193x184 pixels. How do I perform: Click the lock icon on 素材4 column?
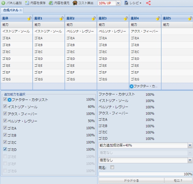point(158,19)
